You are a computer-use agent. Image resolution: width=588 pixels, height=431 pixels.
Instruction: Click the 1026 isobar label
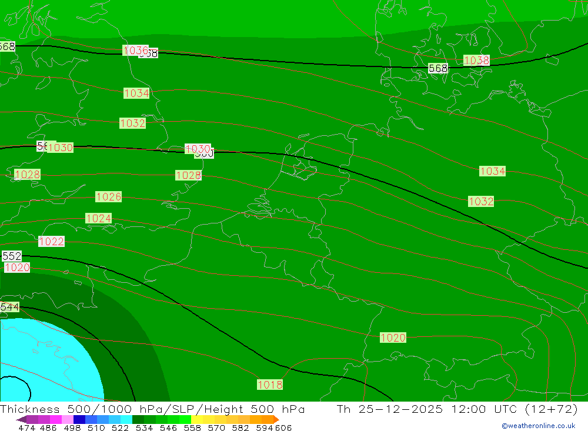(x=108, y=196)
